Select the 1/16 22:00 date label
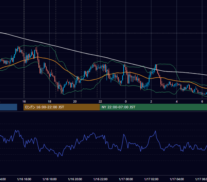This screenshot has width=207, height=182. pos(100,179)
